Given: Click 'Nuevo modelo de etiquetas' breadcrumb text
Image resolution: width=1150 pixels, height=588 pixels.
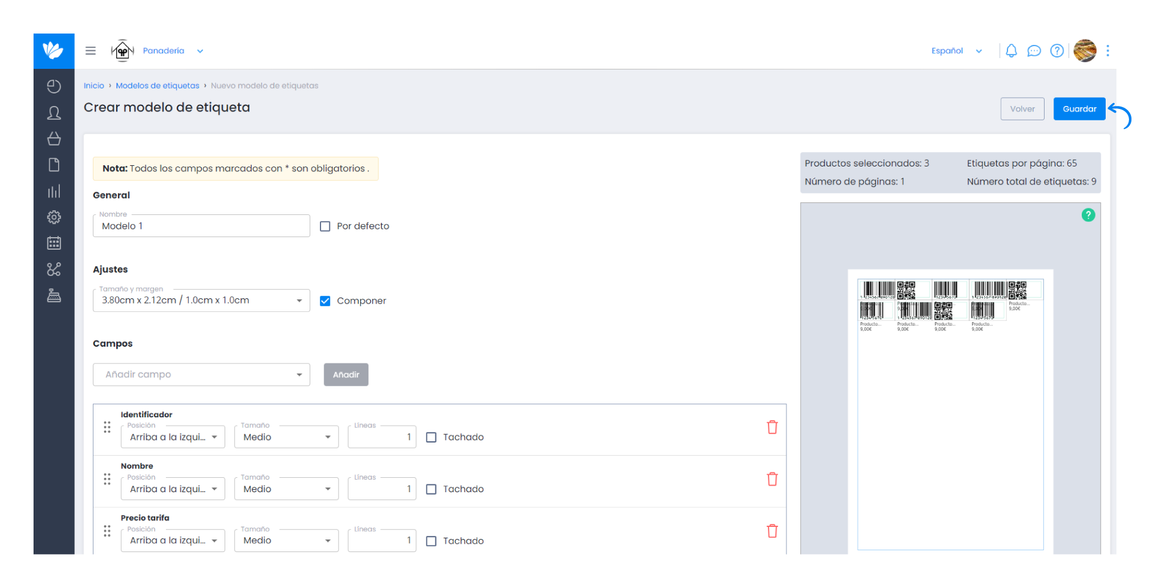Looking at the screenshot, I should pyautogui.click(x=265, y=86).
